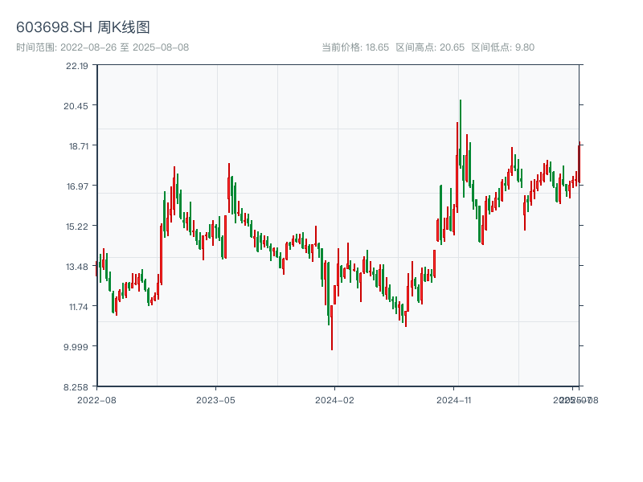Click the 当前价格 18.65 label
Screen dimensions: 643x482
(355, 47)
